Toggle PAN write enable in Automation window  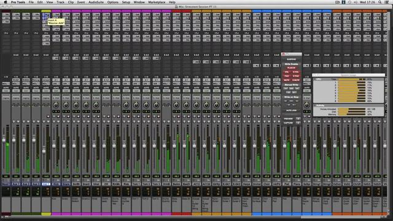[287, 76]
